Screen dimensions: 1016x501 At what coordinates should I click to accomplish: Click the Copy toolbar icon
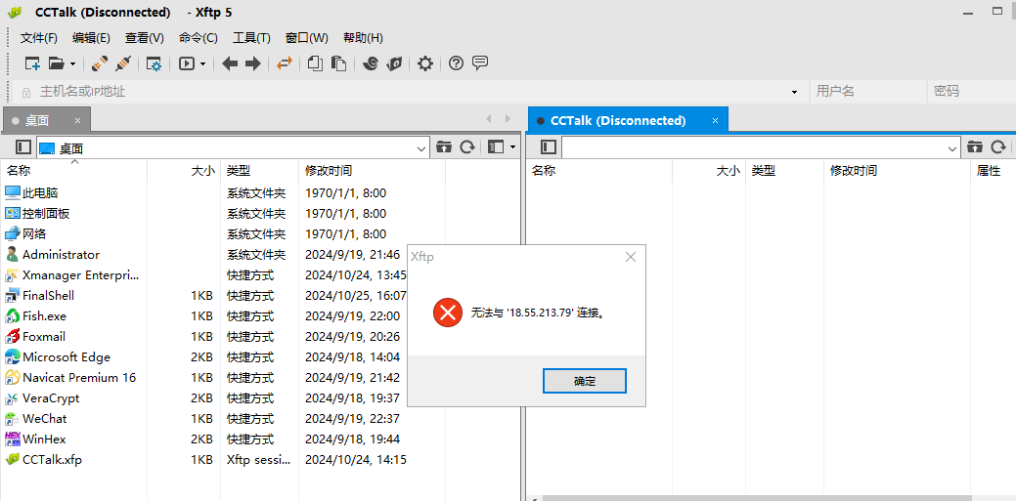point(316,63)
